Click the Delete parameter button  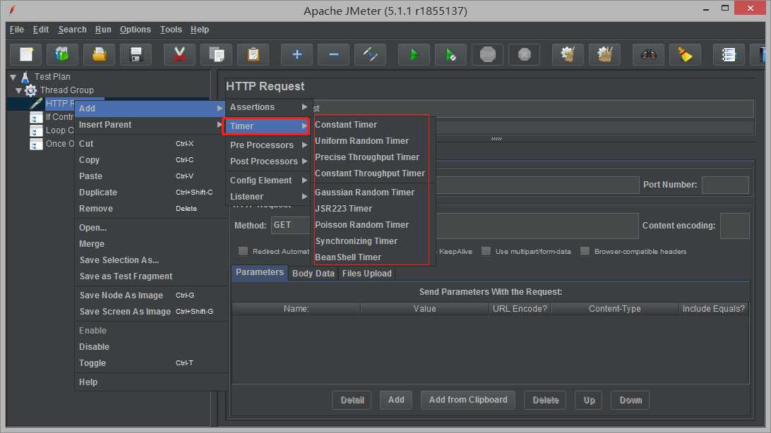click(545, 400)
